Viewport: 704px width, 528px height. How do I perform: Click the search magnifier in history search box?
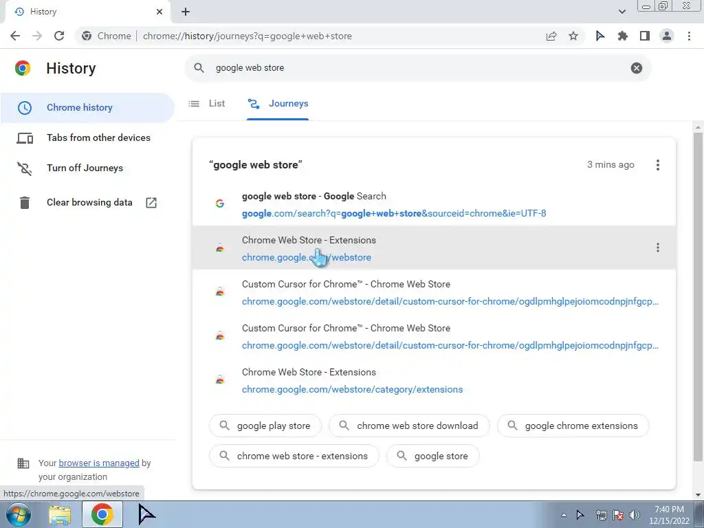[199, 68]
